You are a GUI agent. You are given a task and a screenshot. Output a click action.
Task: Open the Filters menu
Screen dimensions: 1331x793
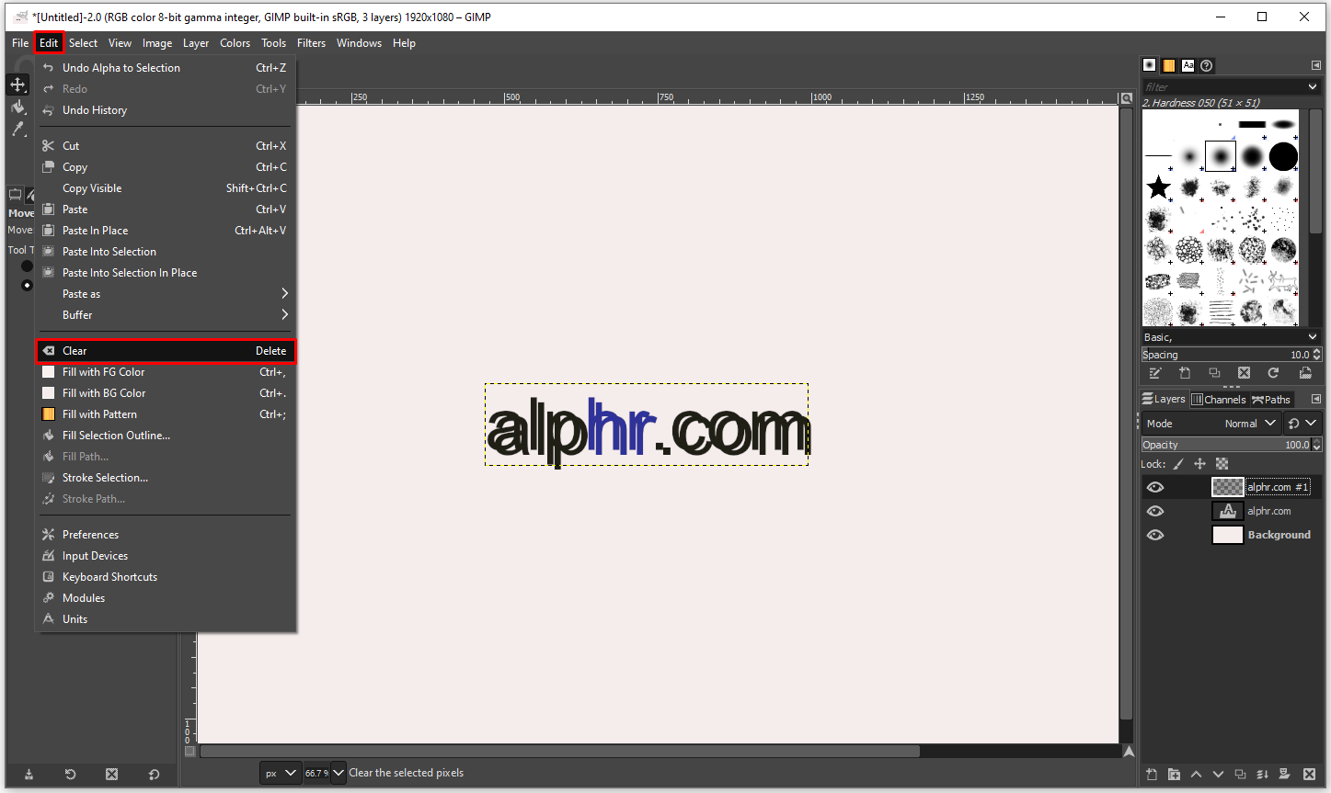[x=311, y=43]
